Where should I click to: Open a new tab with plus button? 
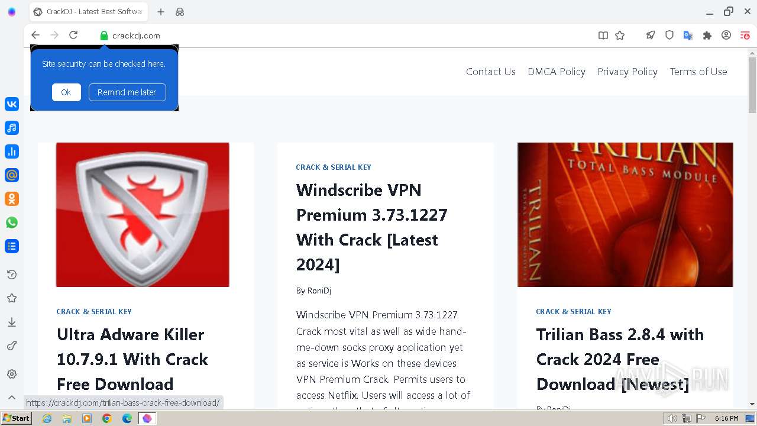[161, 12]
